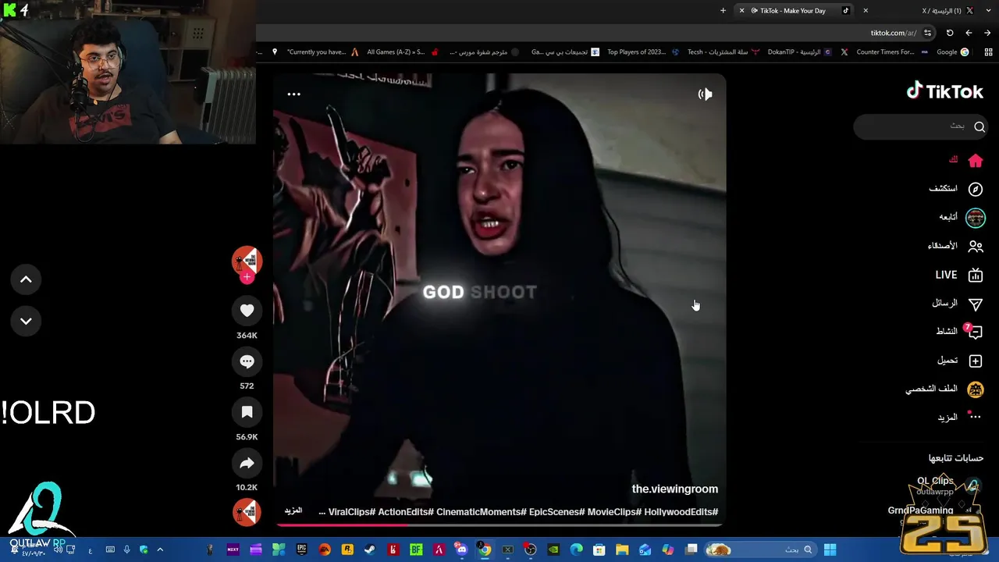Click the #ViralClips hashtag
Screen dimensions: 999x562
[350, 512]
